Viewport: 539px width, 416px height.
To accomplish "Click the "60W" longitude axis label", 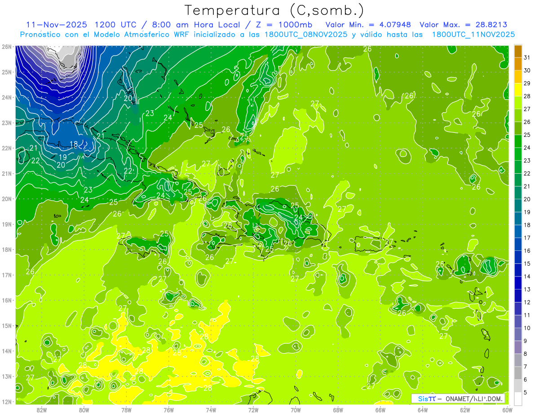I will (x=507, y=409).
